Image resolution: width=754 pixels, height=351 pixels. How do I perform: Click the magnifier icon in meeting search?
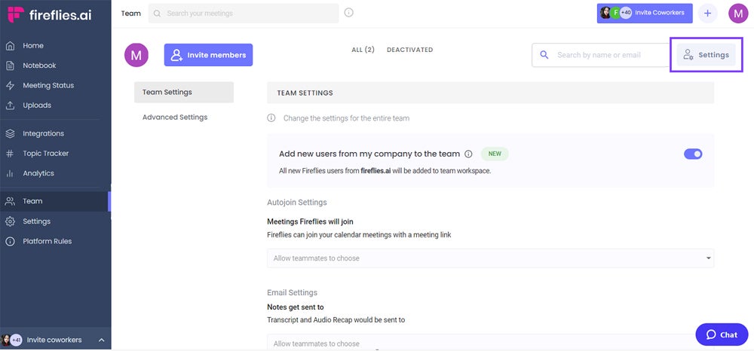point(157,14)
